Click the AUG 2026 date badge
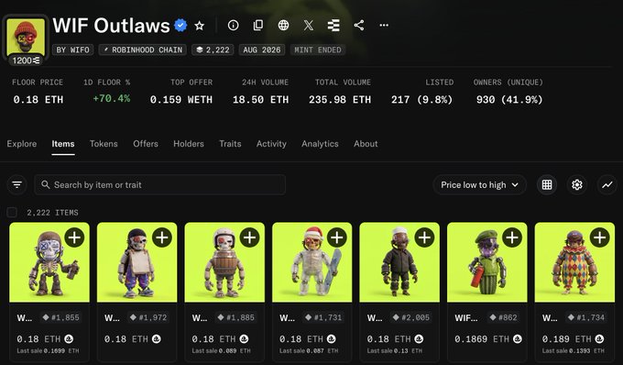623x365 pixels. [x=262, y=50]
